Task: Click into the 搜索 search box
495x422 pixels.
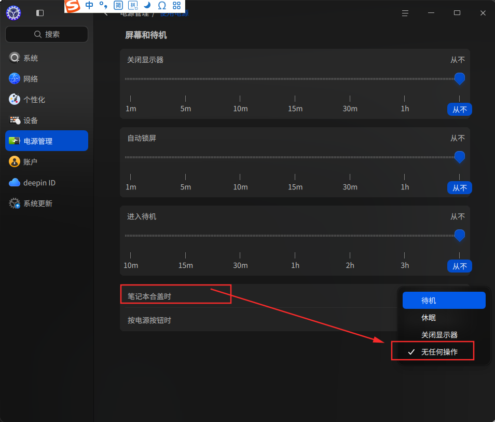Action: (47, 34)
